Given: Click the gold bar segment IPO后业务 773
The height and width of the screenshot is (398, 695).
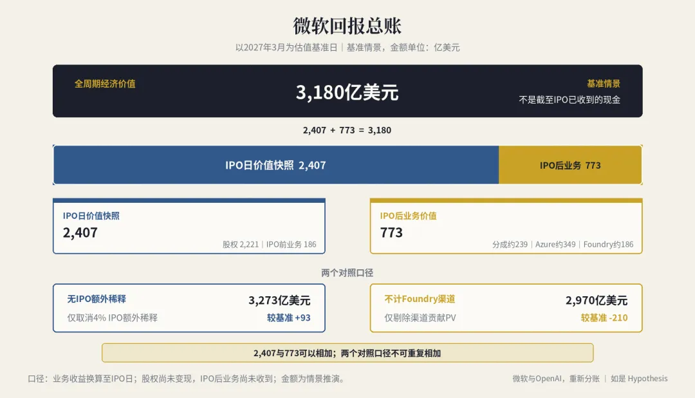Looking at the screenshot, I should click(570, 165).
